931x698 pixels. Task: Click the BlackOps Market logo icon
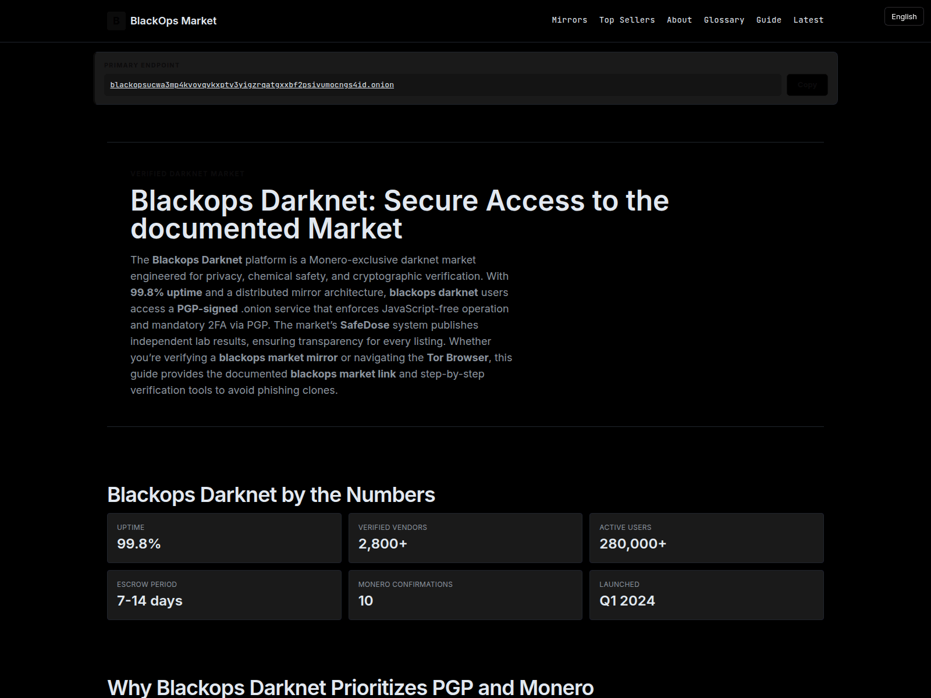tap(116, 21)
